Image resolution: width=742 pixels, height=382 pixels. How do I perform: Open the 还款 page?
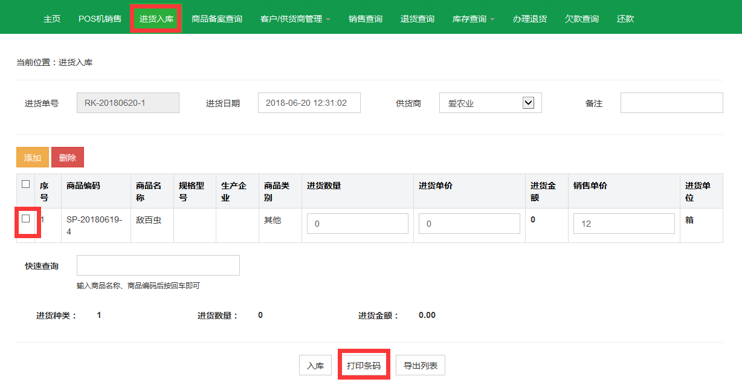pyautogui.click(x=625, y=19)
